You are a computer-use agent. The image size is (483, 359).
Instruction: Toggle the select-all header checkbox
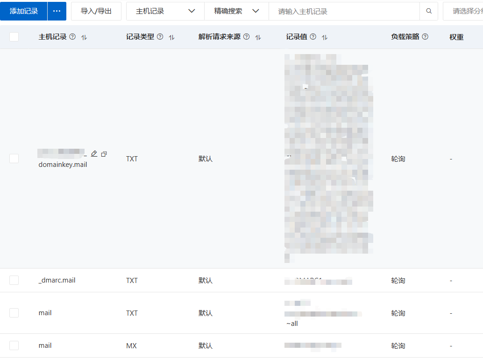pyautogui.click(x=14, y=37)
